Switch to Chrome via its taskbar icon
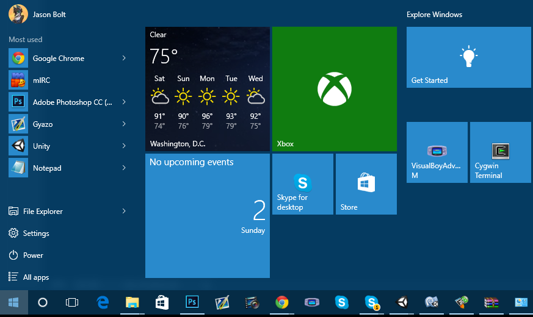 (x=282, y=302)
